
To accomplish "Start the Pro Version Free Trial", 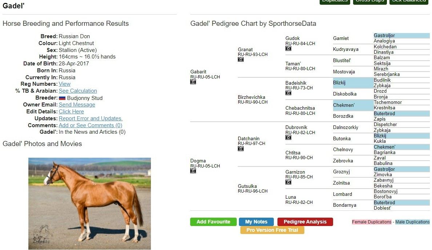I will [272, 230].
